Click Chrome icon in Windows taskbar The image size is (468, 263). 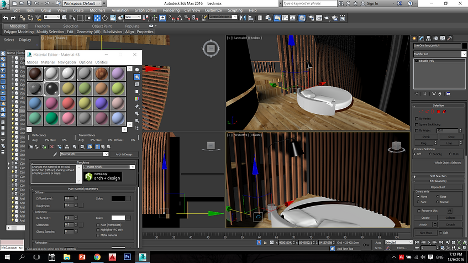[97, 257]
